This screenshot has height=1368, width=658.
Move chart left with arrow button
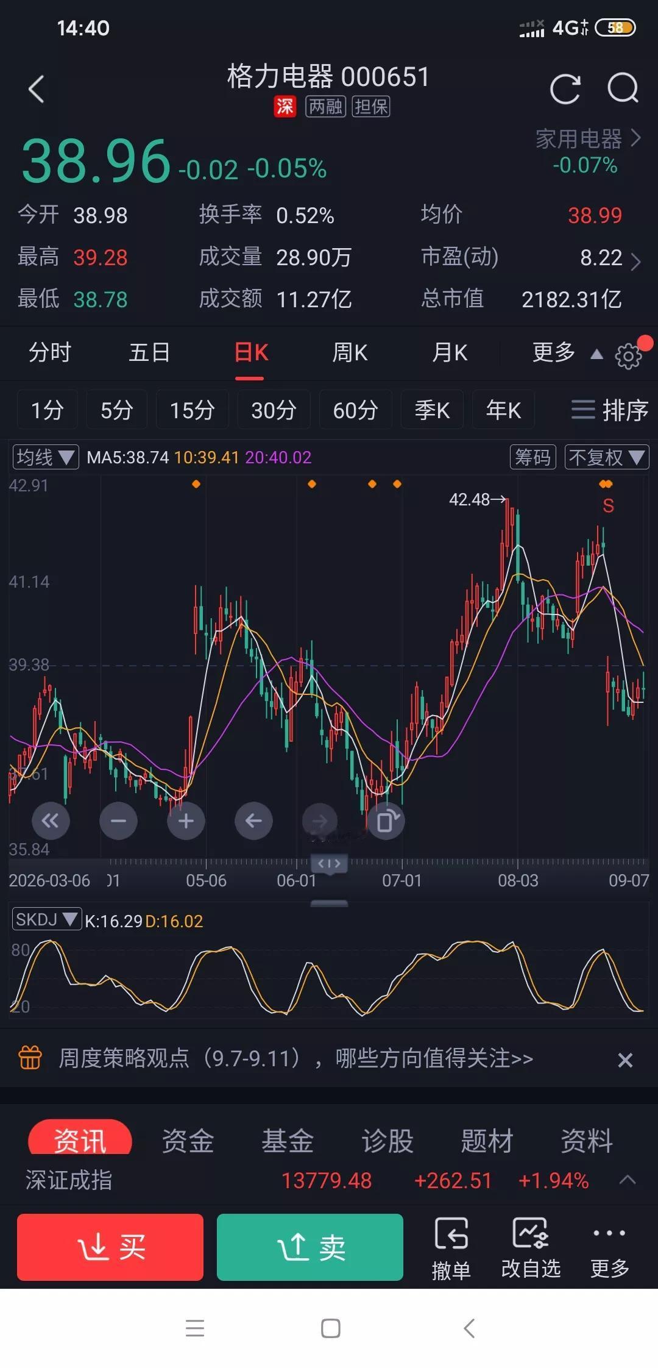click(253, 821)
